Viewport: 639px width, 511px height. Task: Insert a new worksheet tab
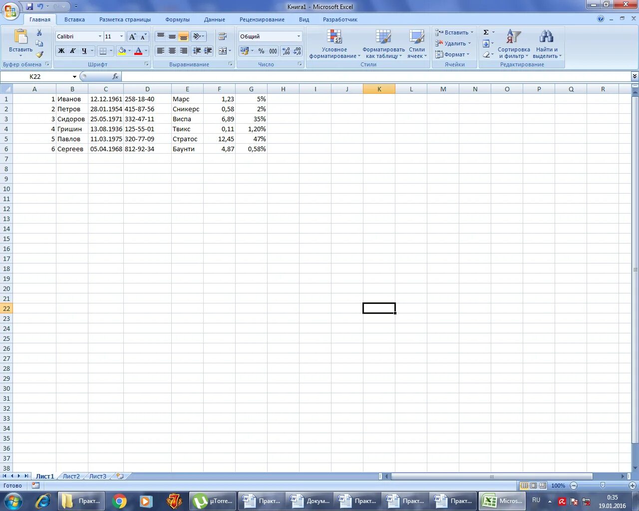tap(120, 476)
